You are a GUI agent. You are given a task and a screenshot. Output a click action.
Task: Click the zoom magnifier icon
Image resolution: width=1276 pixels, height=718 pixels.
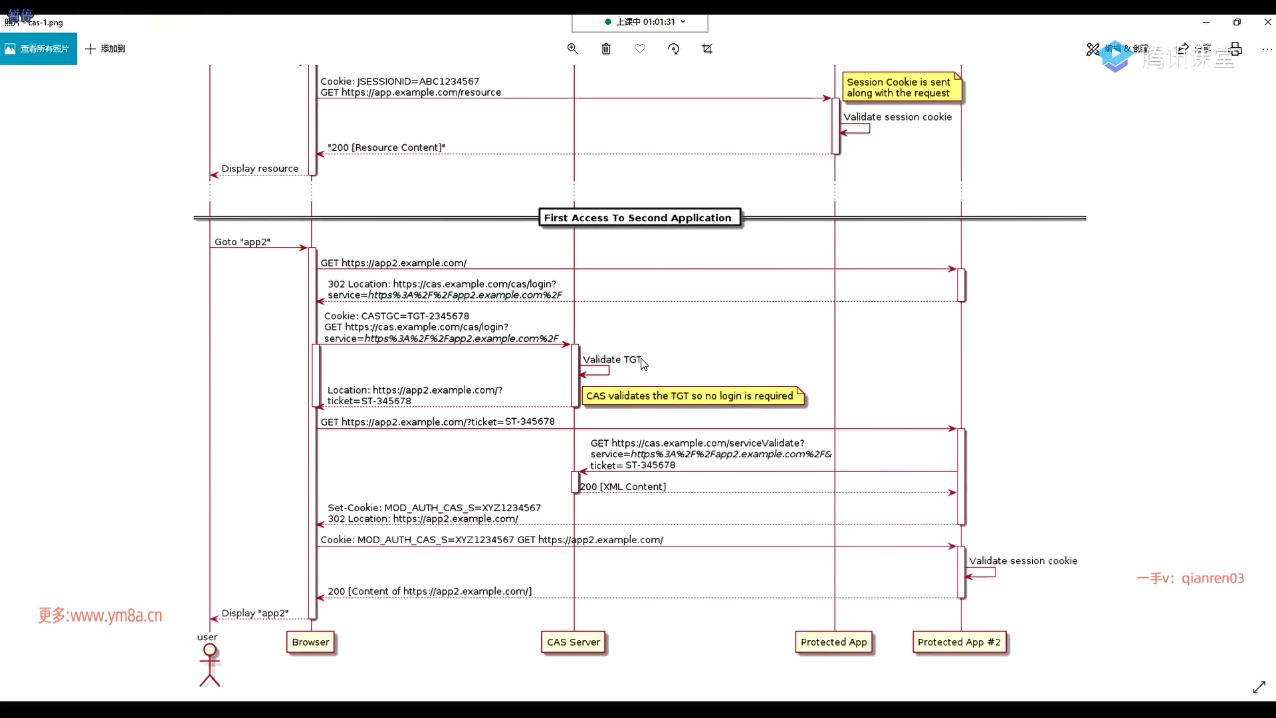[572, 49]
